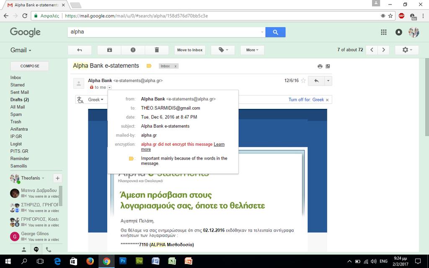Open Photoshop from the taskbar
The height and width of the screenshot is (268, 429).
click(123, 261)
